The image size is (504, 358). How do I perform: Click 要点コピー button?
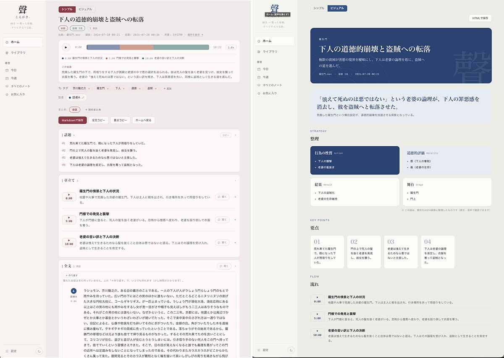click(121, 120)
